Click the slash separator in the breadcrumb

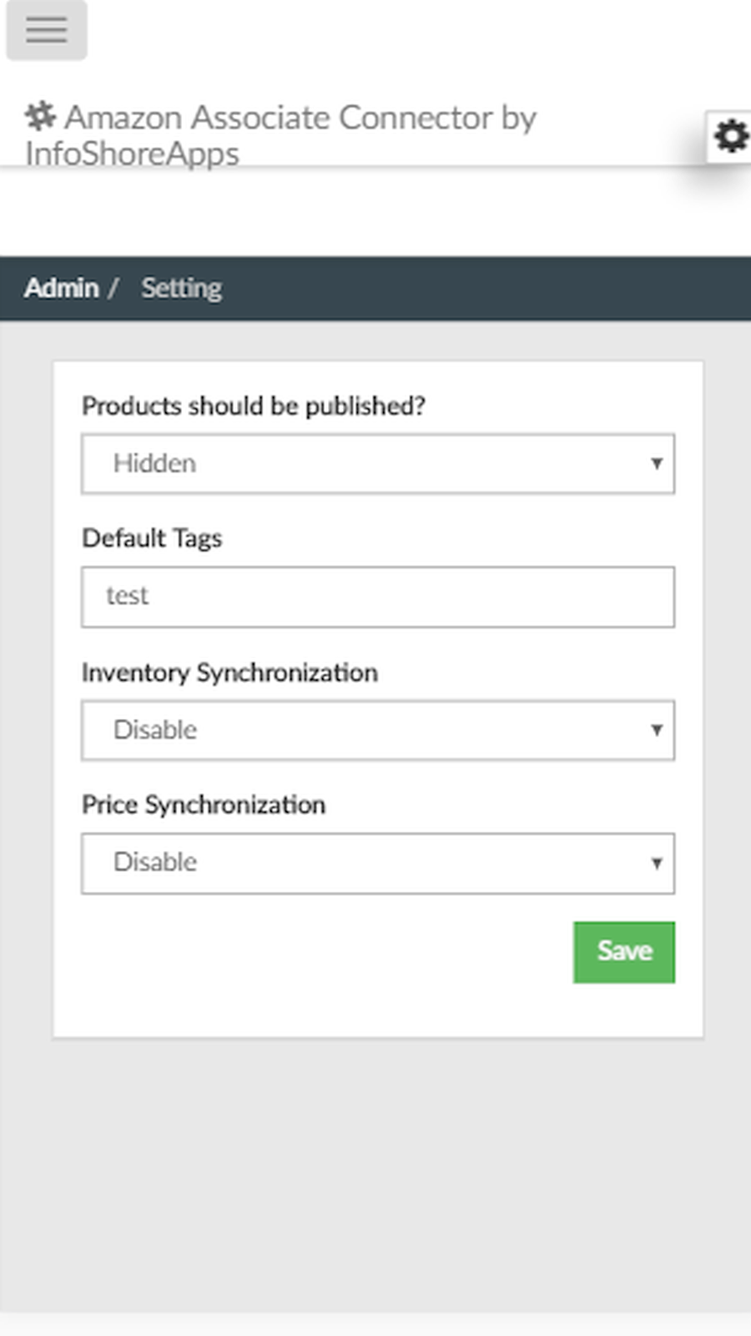(113, 288)
